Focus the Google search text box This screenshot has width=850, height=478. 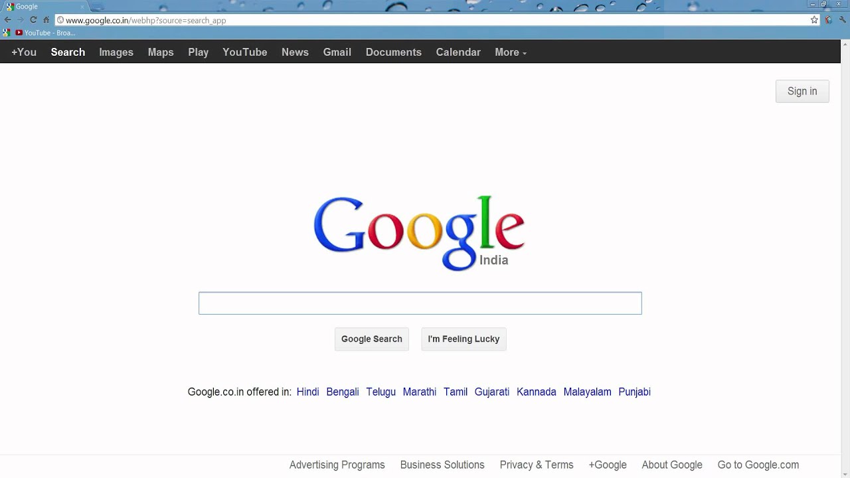tap(420, 303)
